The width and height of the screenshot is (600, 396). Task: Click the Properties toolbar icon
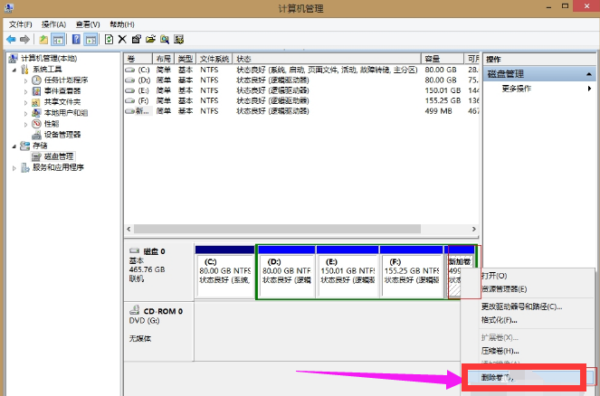[136, 40]
